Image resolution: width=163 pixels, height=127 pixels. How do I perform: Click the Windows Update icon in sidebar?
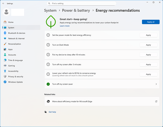(x=5, y=82)
